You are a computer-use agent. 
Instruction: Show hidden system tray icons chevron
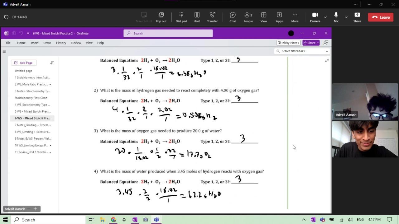(304, 220)
